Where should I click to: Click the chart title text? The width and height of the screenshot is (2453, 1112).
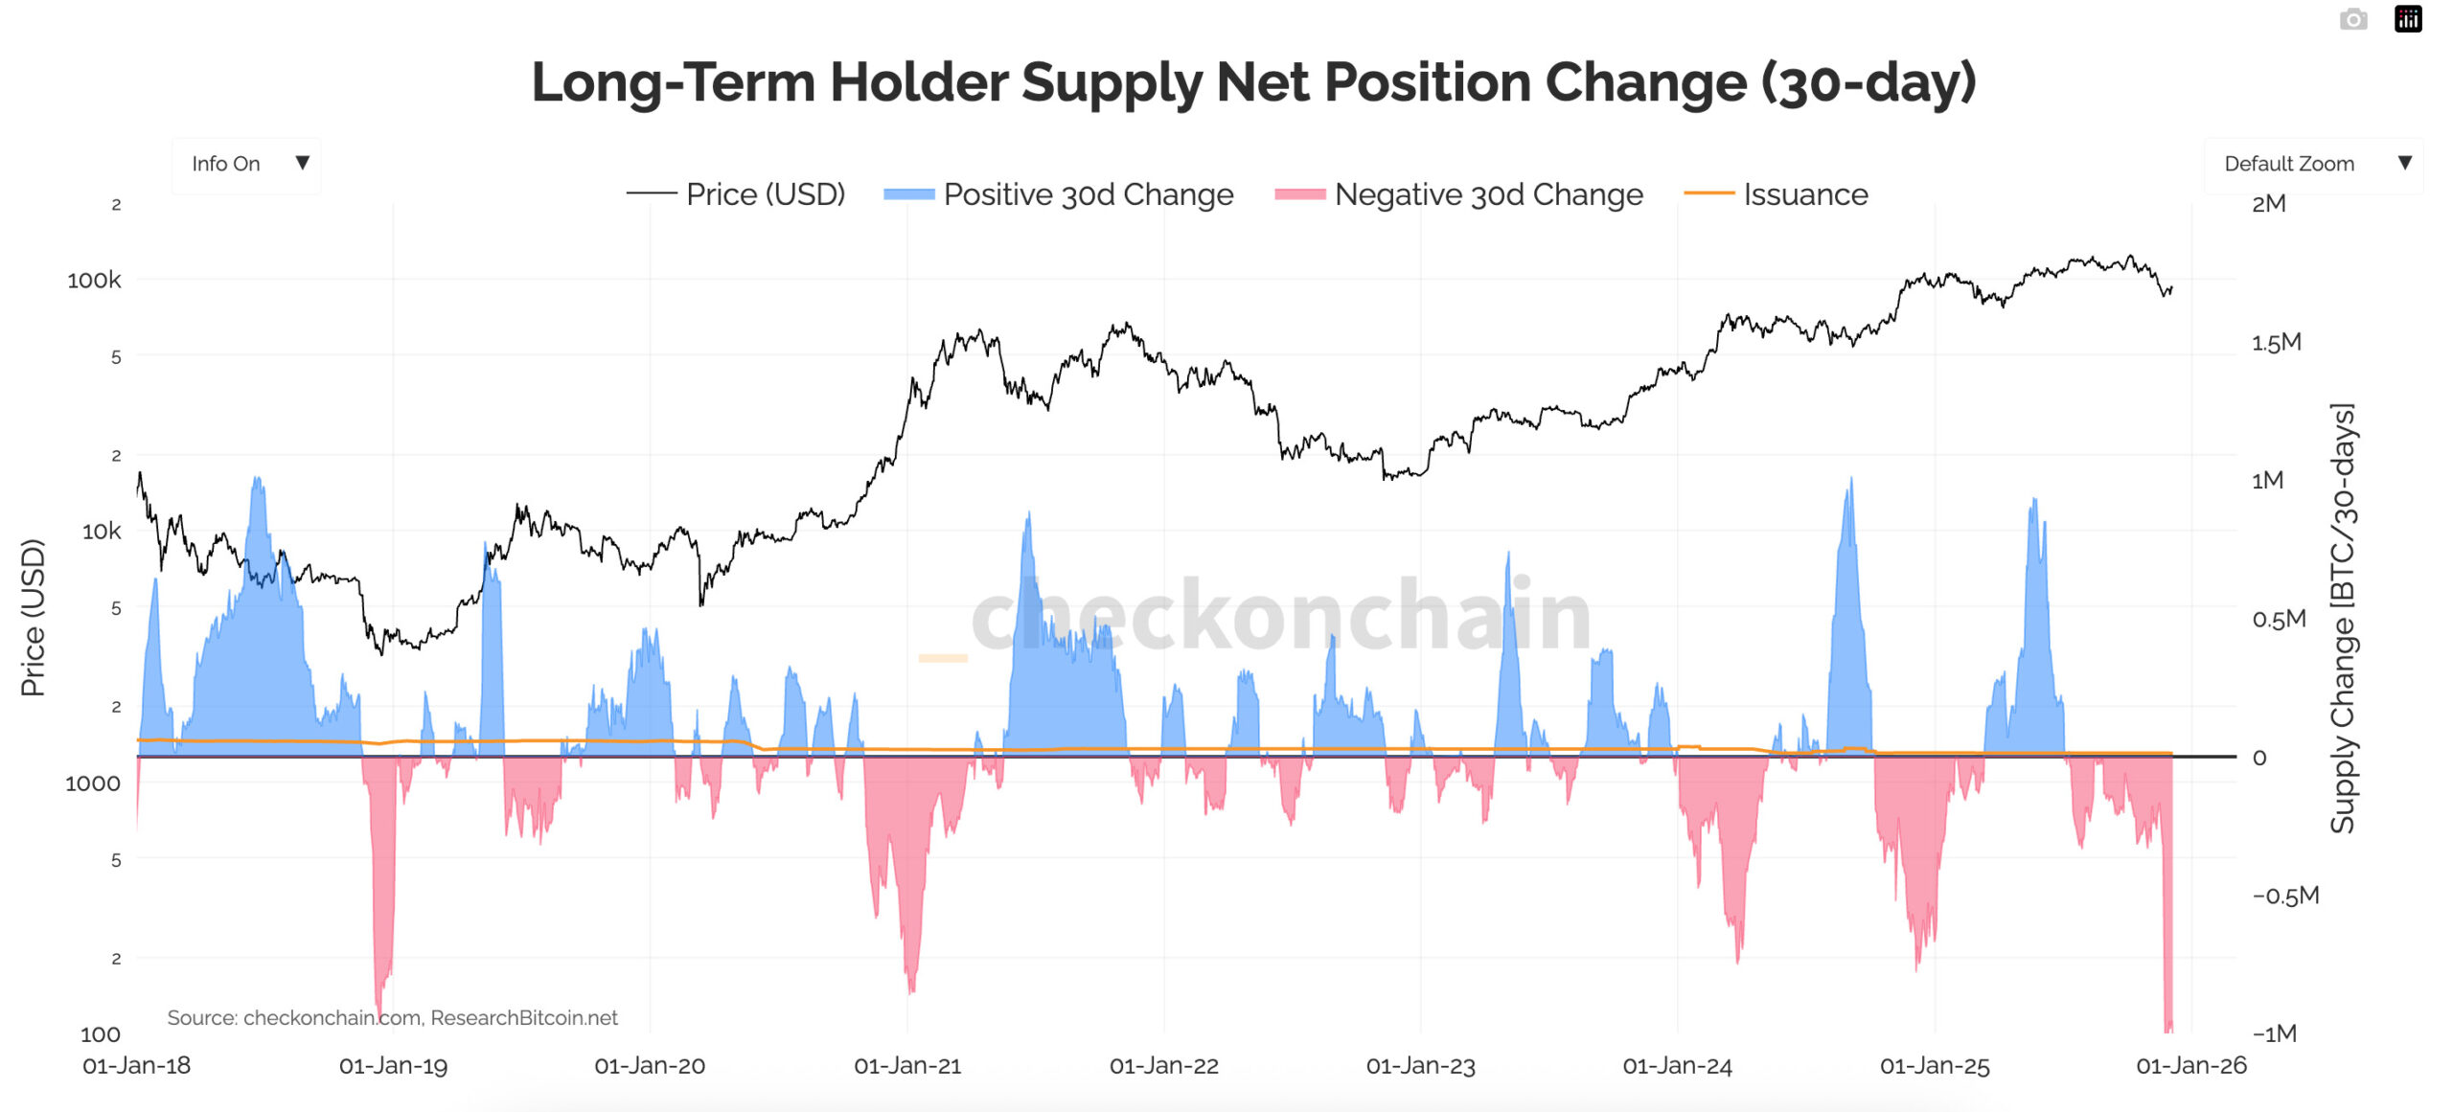1253,82
